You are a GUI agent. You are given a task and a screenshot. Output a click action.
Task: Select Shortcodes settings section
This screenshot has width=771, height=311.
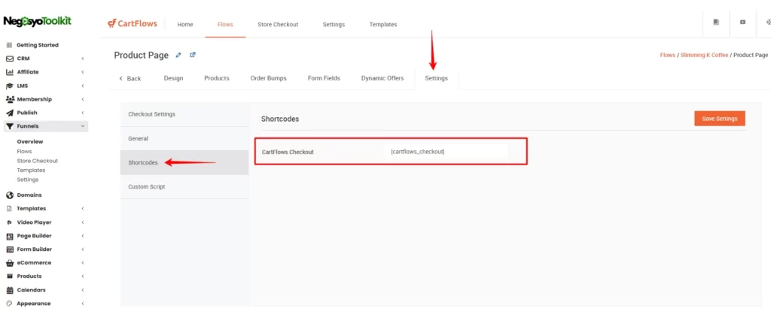[184, 163]
